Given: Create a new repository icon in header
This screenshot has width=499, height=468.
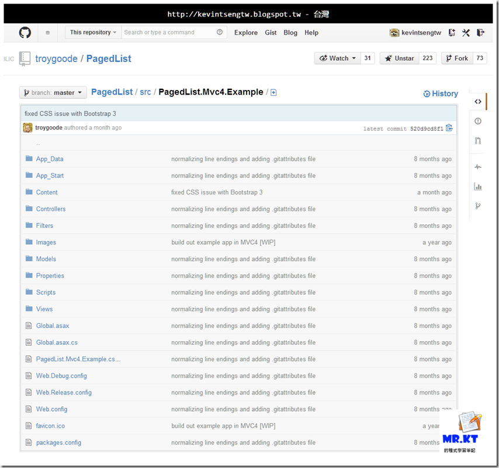Looking at the screenshot, I should [x=452, y=33].
